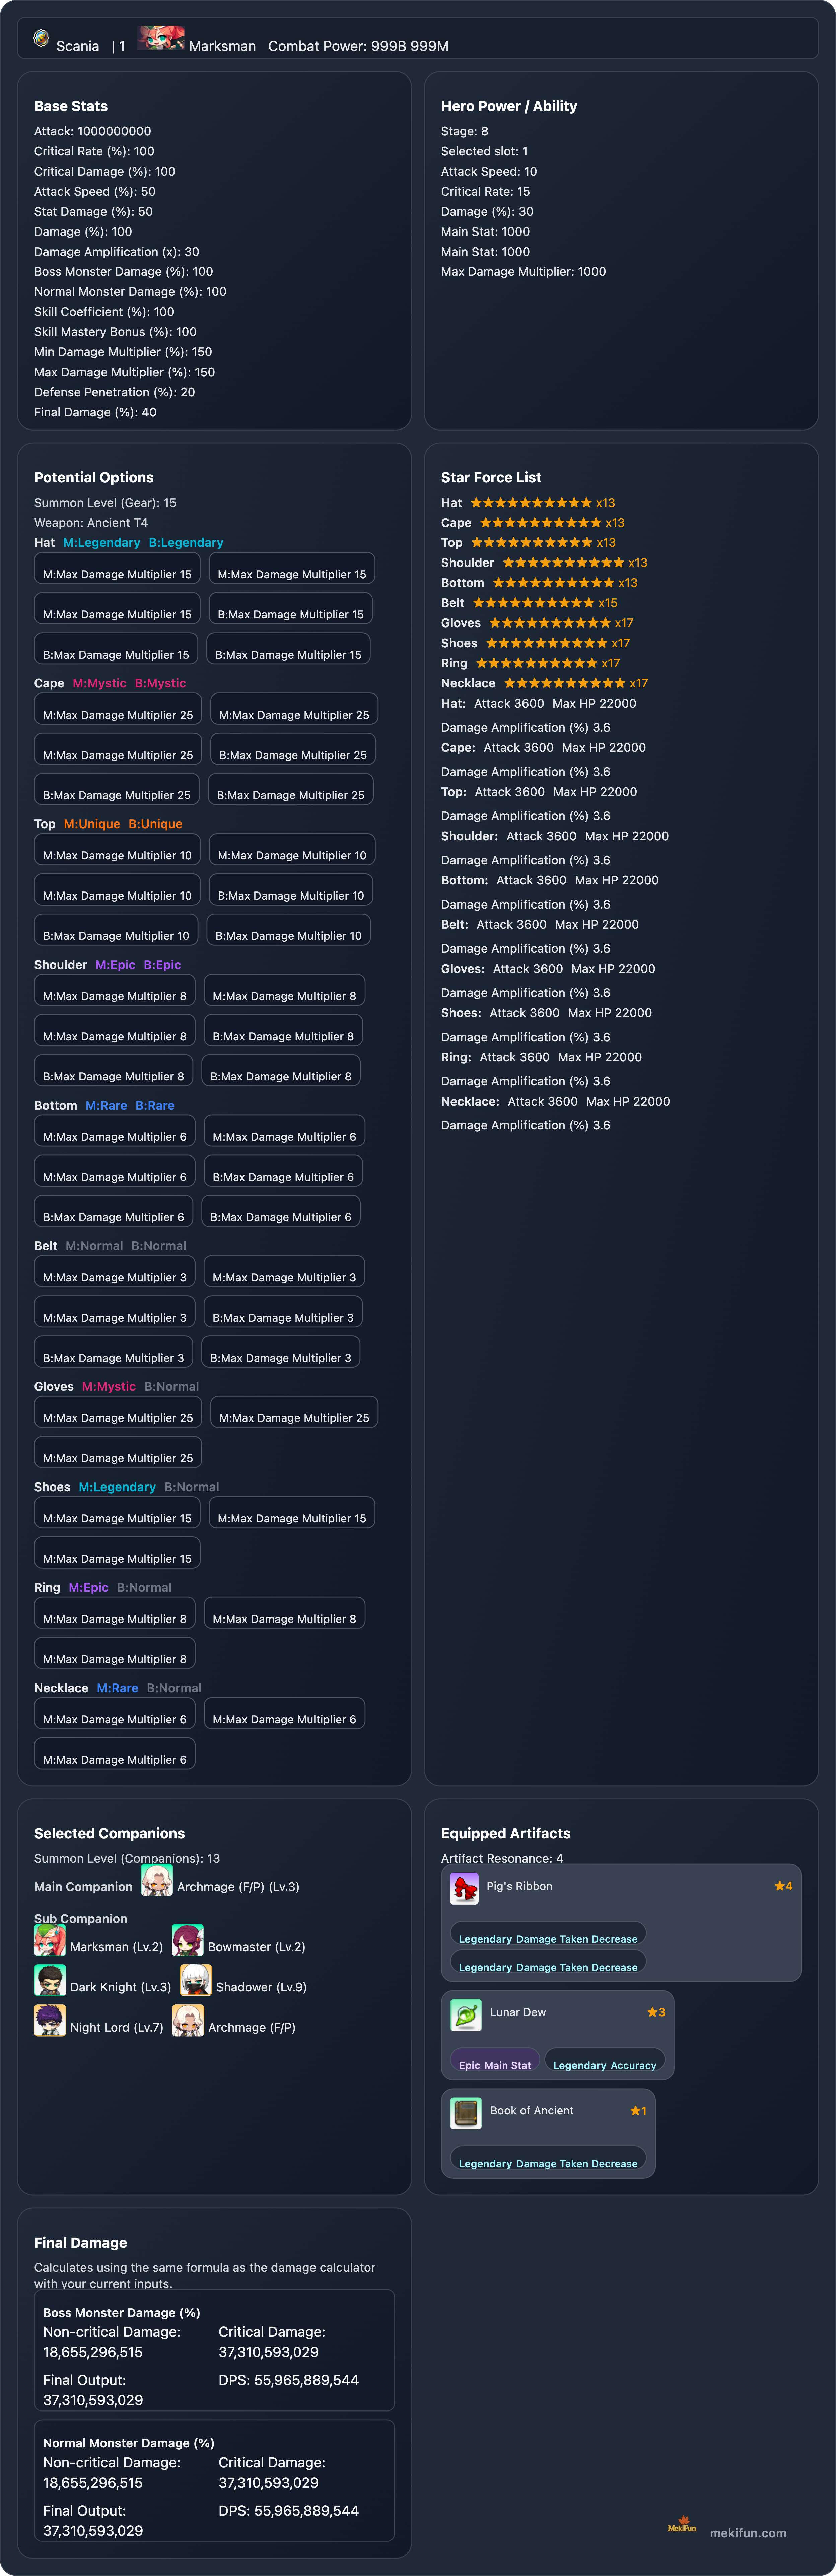
Task: Click the Hat M:Legendary tier label
Action: coord(101,543)
